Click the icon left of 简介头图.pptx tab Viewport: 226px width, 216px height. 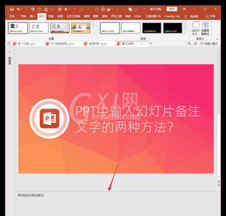9,44
